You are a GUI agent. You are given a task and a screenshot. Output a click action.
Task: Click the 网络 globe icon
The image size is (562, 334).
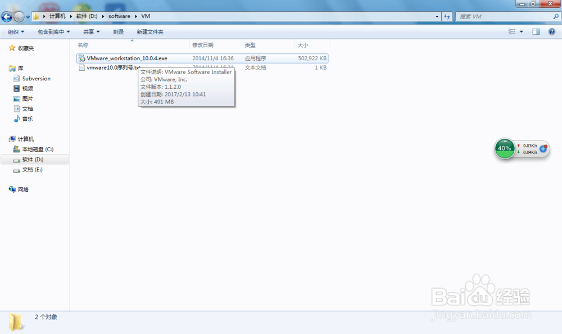point(12,189)
